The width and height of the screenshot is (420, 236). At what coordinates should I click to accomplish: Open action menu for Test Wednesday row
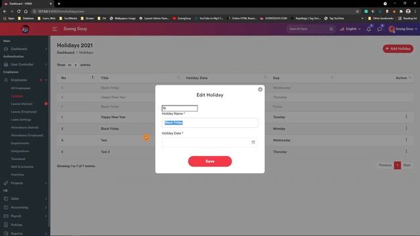[x=406, y=140]
